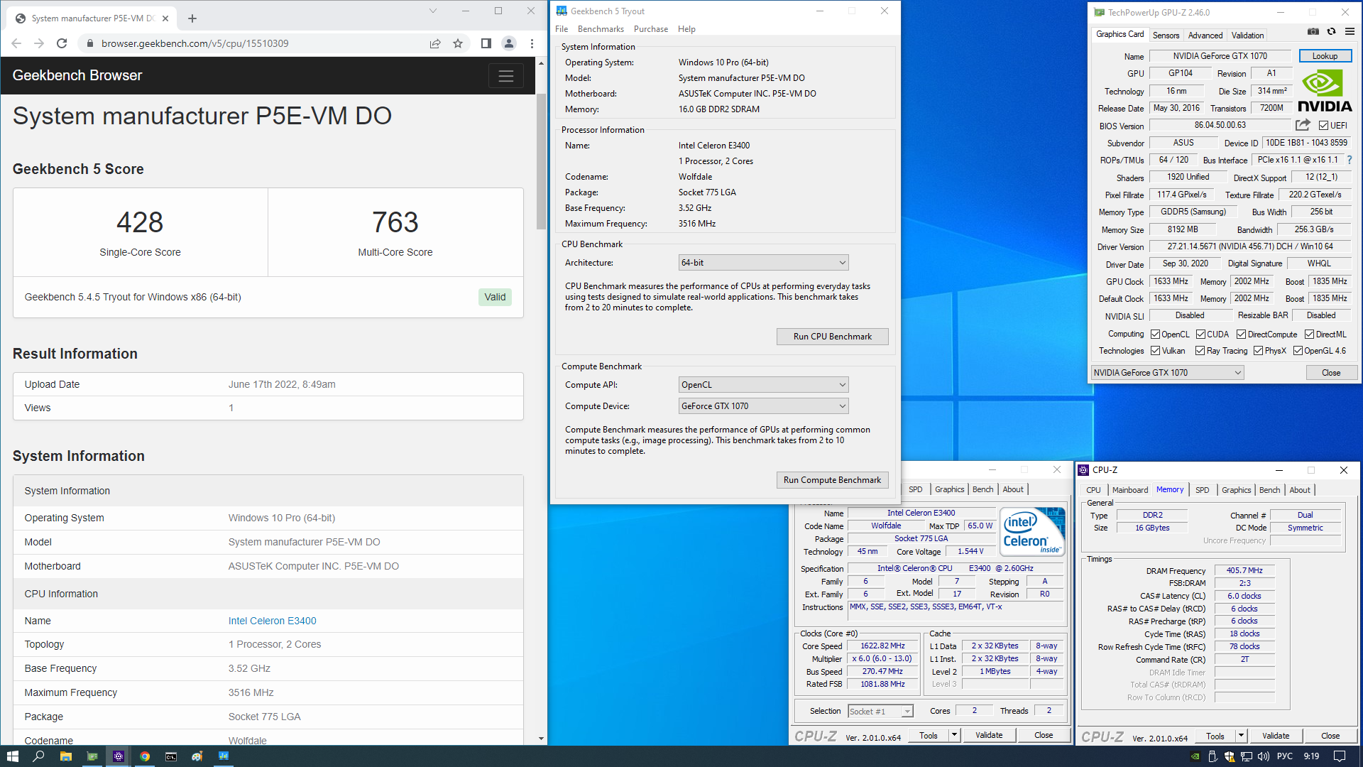The width and height of the screenshot is (1363, 767).
Task: Click the Chrome address bar URL
Action: (x=195, y=43)
